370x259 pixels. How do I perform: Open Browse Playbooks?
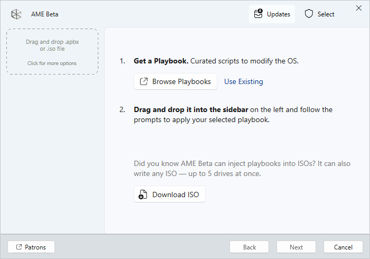tap(175, 81)
